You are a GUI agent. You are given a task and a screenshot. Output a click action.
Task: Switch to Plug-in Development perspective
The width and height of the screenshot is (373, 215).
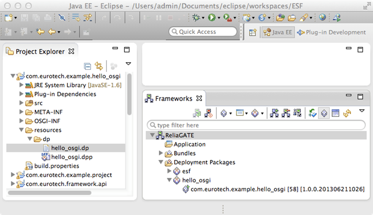click(331, 32)
